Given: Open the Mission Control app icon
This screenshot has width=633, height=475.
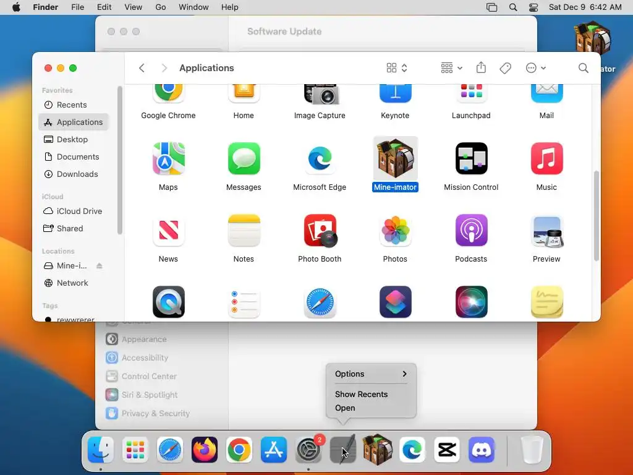Looking at the screenshot, I should pyautogui.click(x=471, y=158).
